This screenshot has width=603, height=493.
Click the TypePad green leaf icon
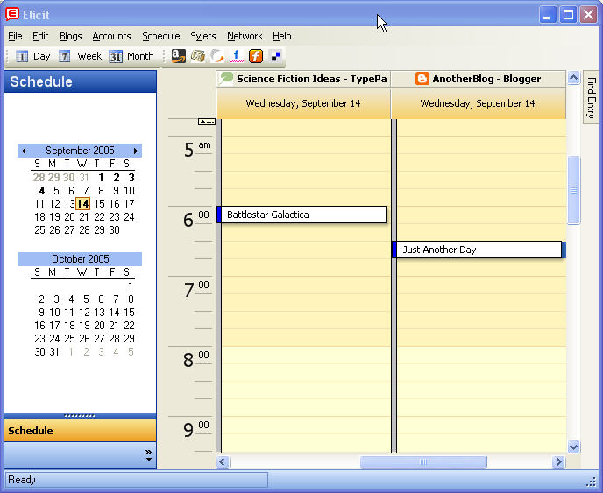pyautogui.click(x=226, y=79)
